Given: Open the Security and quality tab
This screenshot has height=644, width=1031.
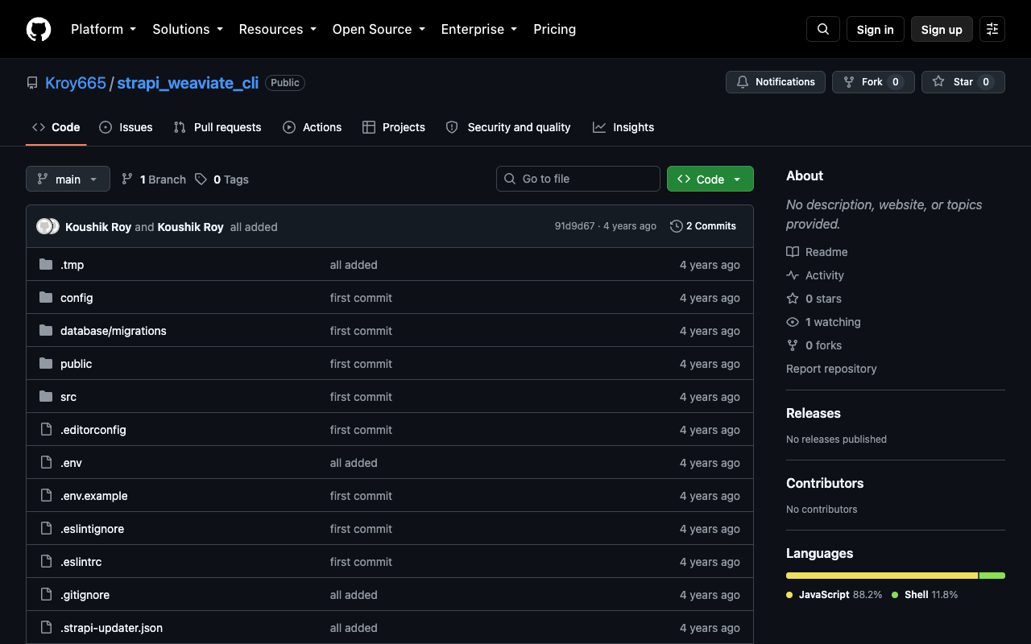Looking at the screenshot, I should (508, 127).
